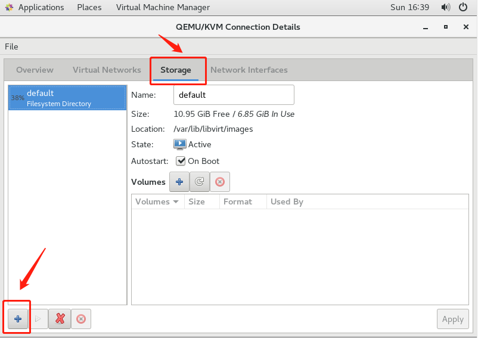Open the File menu
Image resolution: width=478 pixels, height=338 pixels.
coord(11,46)
